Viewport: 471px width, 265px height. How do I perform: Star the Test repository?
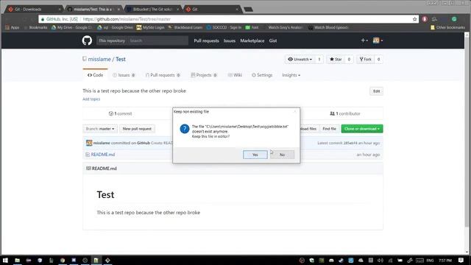pyautogui.click(x=336, y=59)
